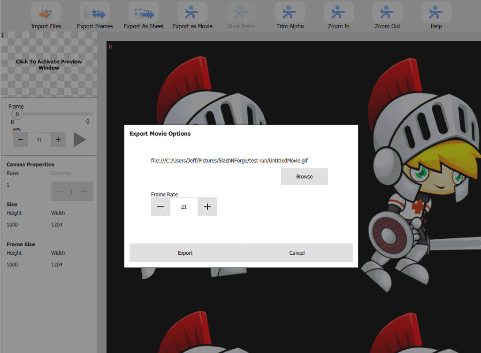Click the Export as Movie icon
The height and width of the screenshot is (353, 481).
[x=192, y=12]
